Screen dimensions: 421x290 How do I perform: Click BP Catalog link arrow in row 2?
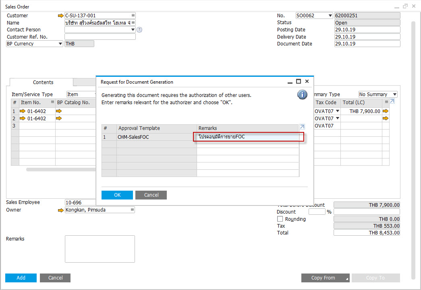[59, 118]
